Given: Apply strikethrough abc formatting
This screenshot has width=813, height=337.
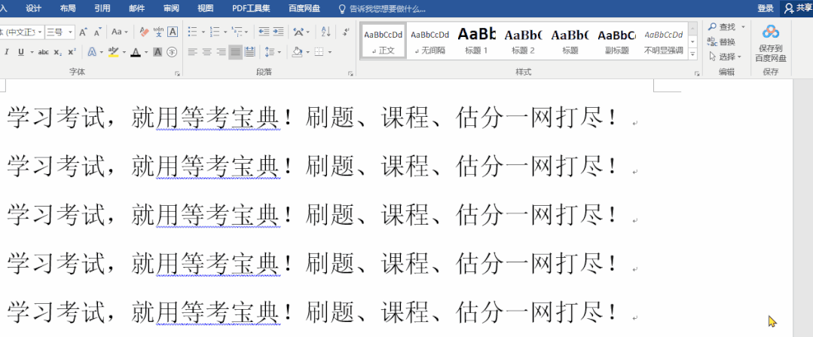Looking at the screenshot, I should click(x=44, y=52).
